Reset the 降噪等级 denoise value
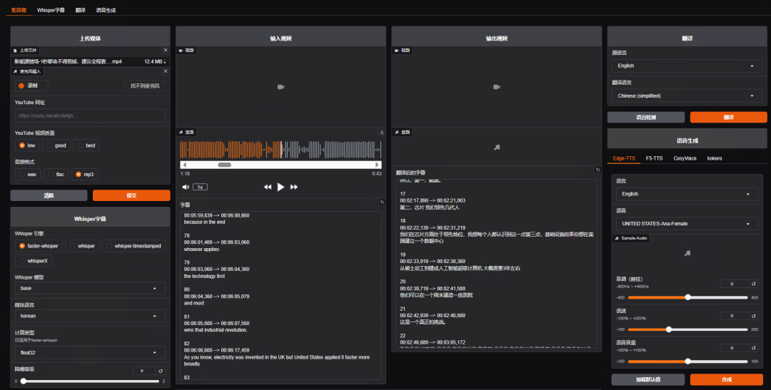The height and width of the screenshot is (390, 771). coord(161,371)
